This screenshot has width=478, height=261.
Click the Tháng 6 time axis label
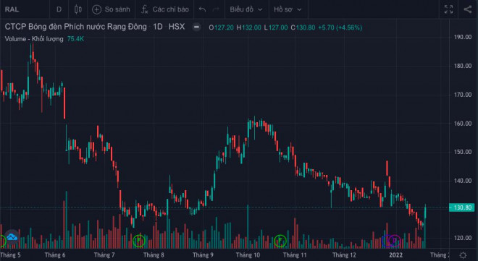click(x=55, y=255)
